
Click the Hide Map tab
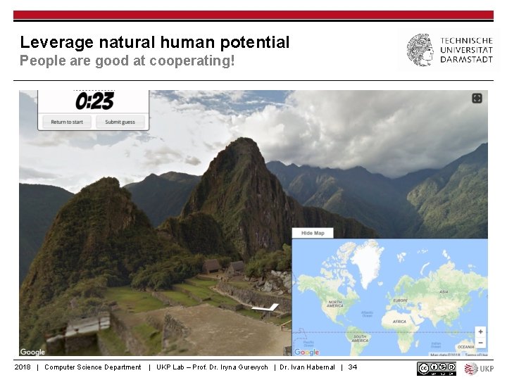click(x=313, y=233)
